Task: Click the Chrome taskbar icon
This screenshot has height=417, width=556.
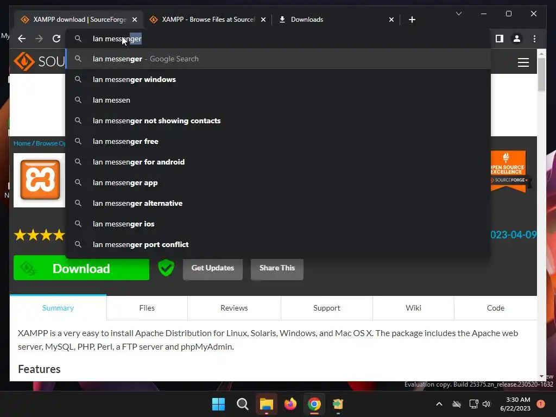Action: pos(314,404)
